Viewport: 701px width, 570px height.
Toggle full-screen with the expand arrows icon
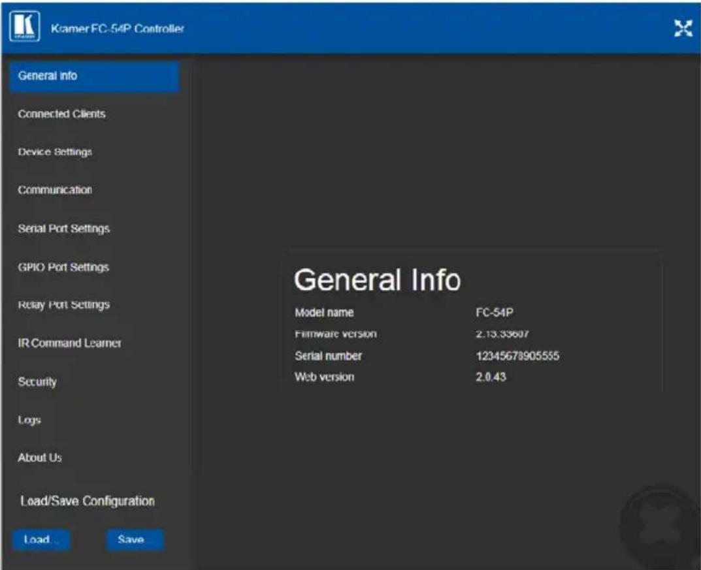(683, 29)
